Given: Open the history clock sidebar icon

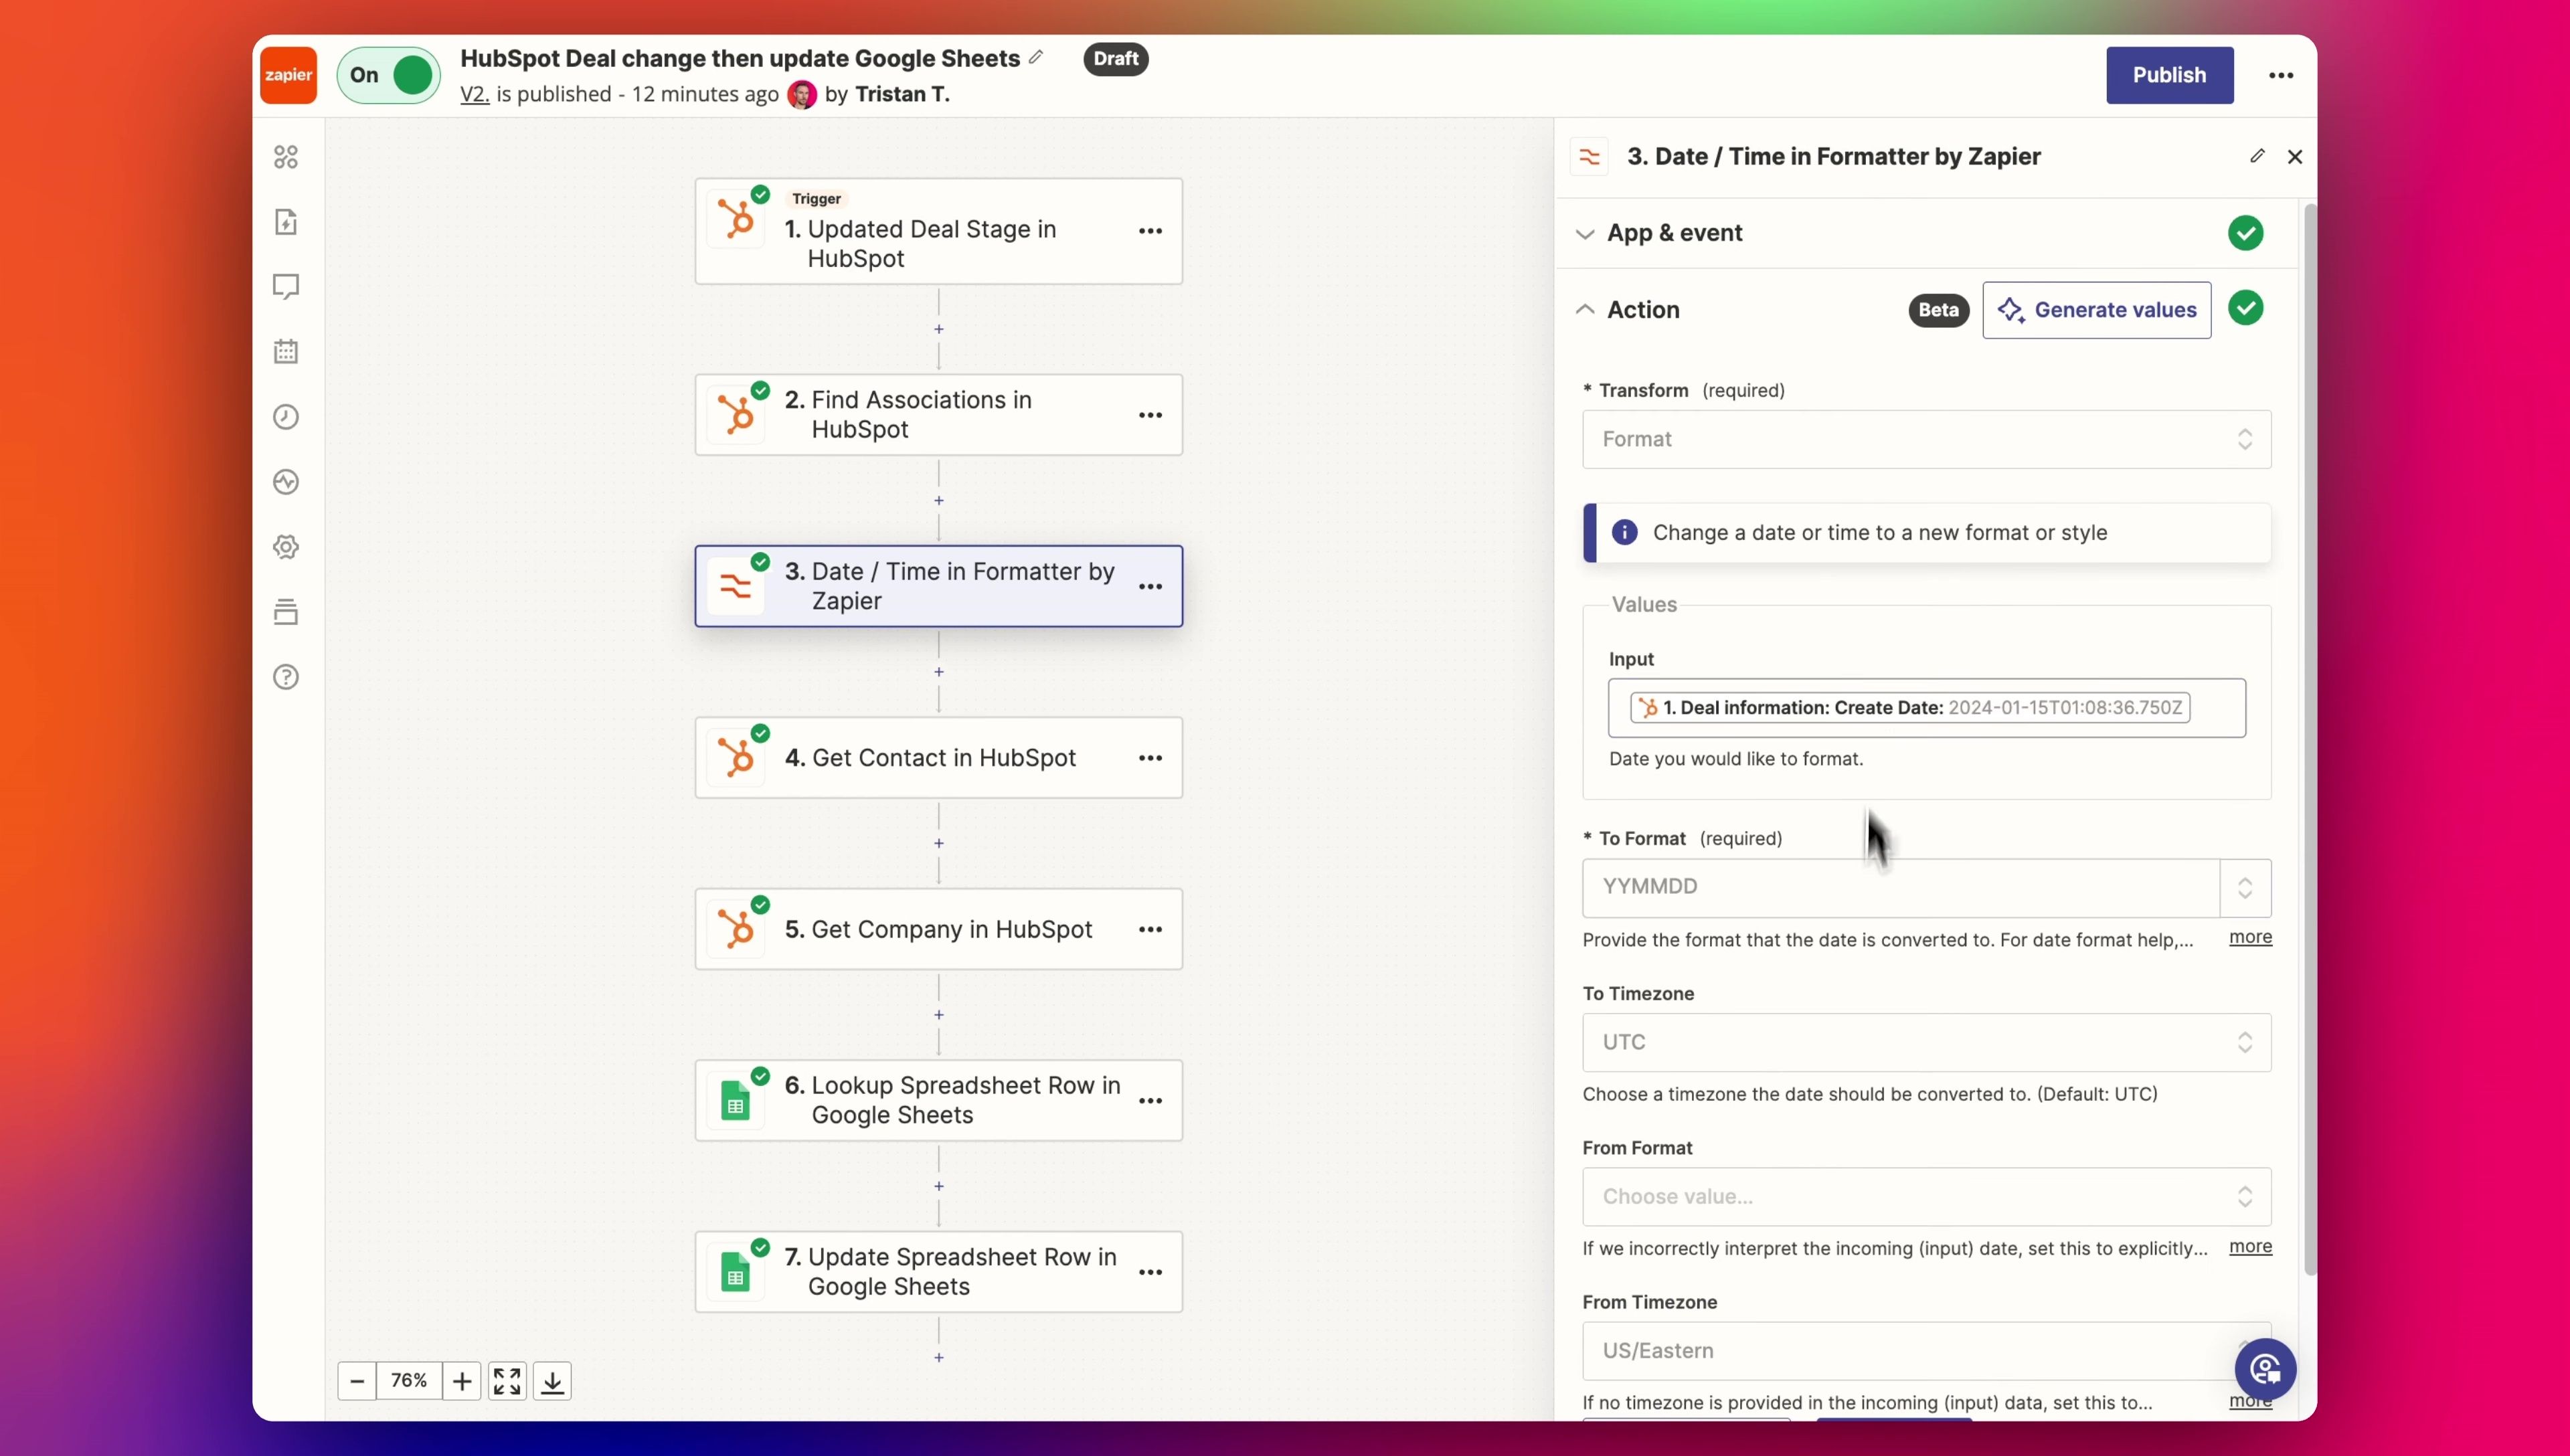Looking at the screenshot, I should pos(286,417).
